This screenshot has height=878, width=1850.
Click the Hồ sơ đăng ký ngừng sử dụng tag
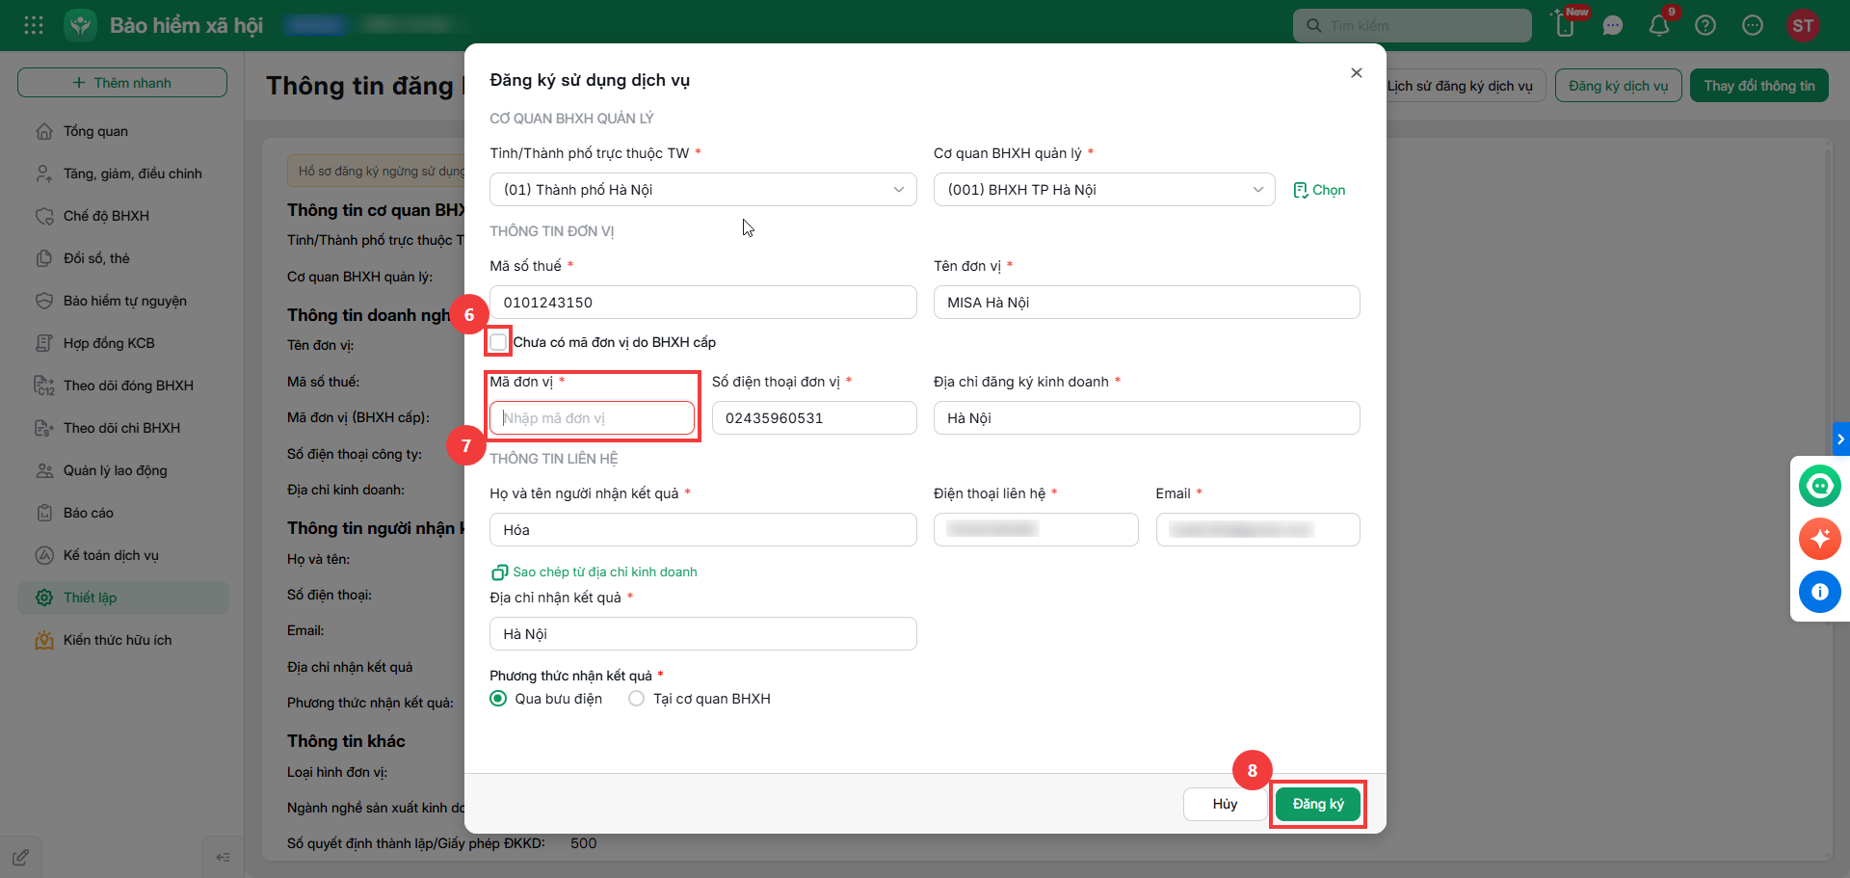pyautogui.click(x=377, y=172)
